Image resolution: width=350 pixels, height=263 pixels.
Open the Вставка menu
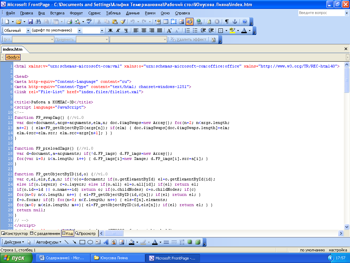coord(57,13)
